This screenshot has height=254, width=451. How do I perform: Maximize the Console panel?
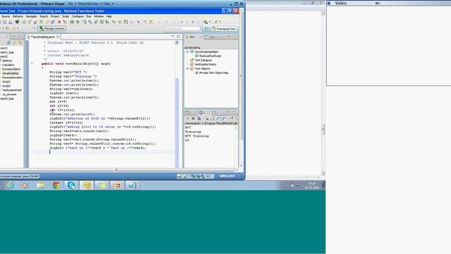click(234, 113)
